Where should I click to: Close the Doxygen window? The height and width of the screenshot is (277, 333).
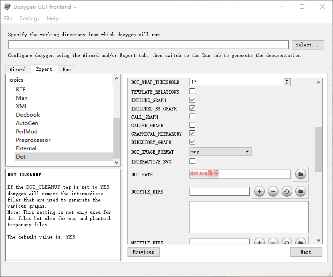coord(322,7)
